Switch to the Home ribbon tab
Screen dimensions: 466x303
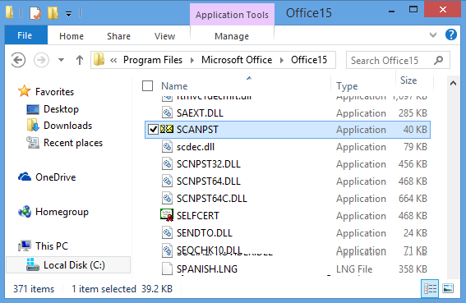point(72,36)
